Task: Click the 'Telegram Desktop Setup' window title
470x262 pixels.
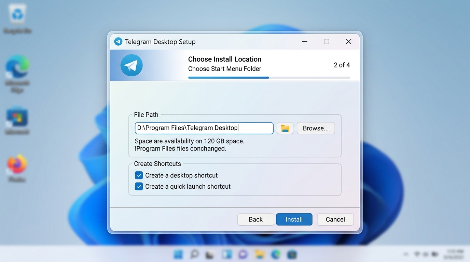Action: click(x=160, y=42)
